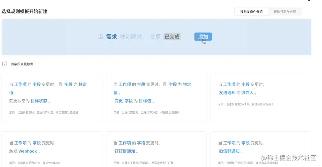Click example text 发送消息到钉钉群

click(163, 163)
